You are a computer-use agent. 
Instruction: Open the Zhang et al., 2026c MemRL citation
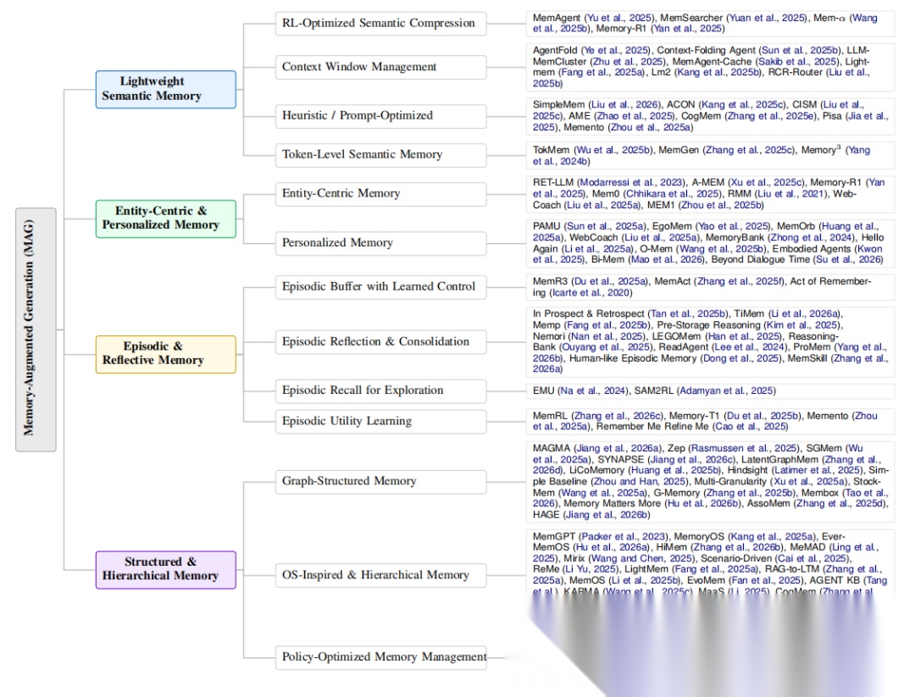click(618, 416)
